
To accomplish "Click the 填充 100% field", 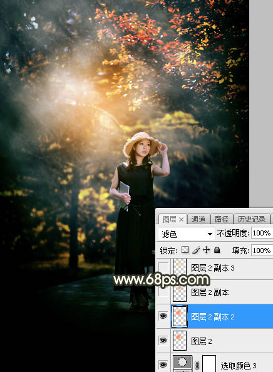I will pyautogui.click(x=262, y=251).
